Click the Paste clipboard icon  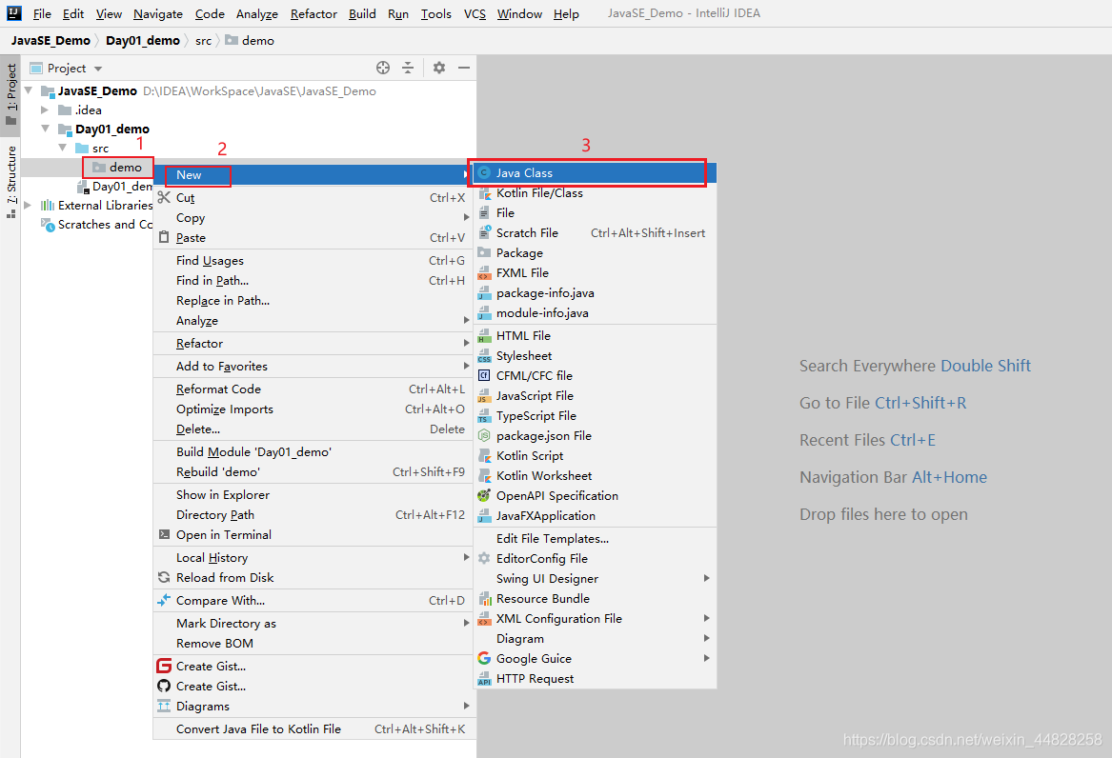164,237
